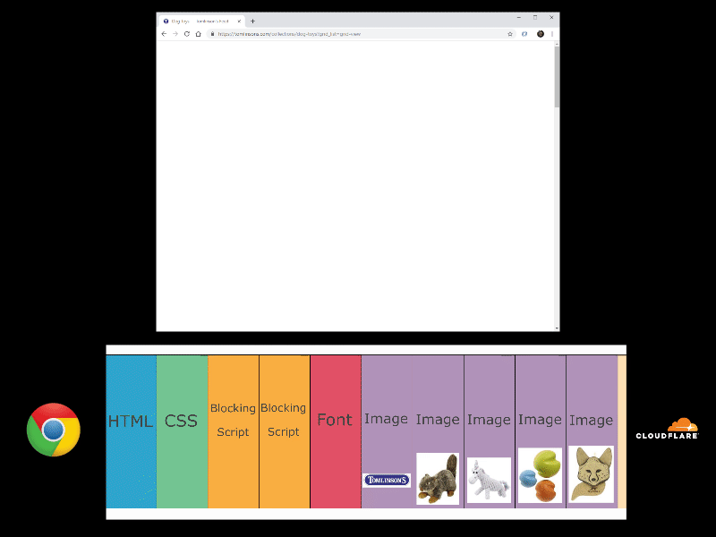Maximize the browser window

click(x=535, y=17)
